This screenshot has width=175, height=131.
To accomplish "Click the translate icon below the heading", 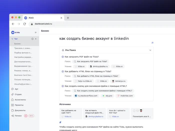I will pos(152,43).
